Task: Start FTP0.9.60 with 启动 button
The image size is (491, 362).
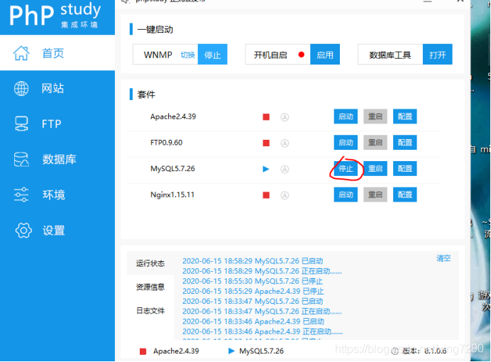Action: (346, 143)
